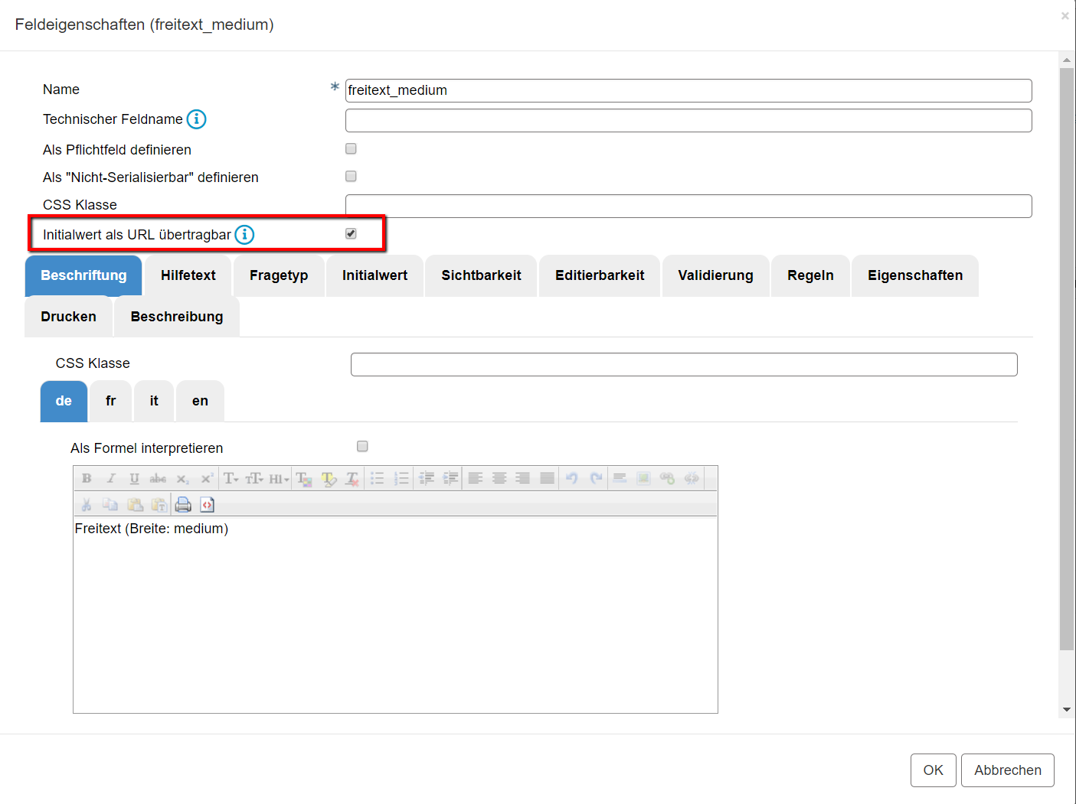Select the fr language tab
The image size is (1076, 804).
[111, 402]
